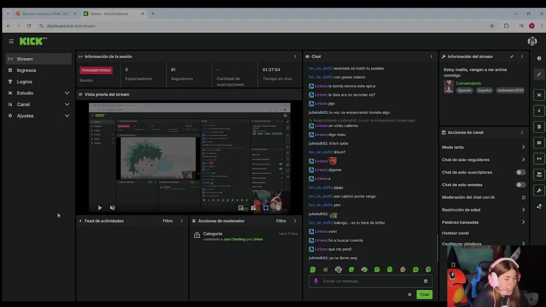Open the hamburger menu beside the Kick logo
Image resolution: width=546 pixels, height=307 pixels.
(11, 41)
